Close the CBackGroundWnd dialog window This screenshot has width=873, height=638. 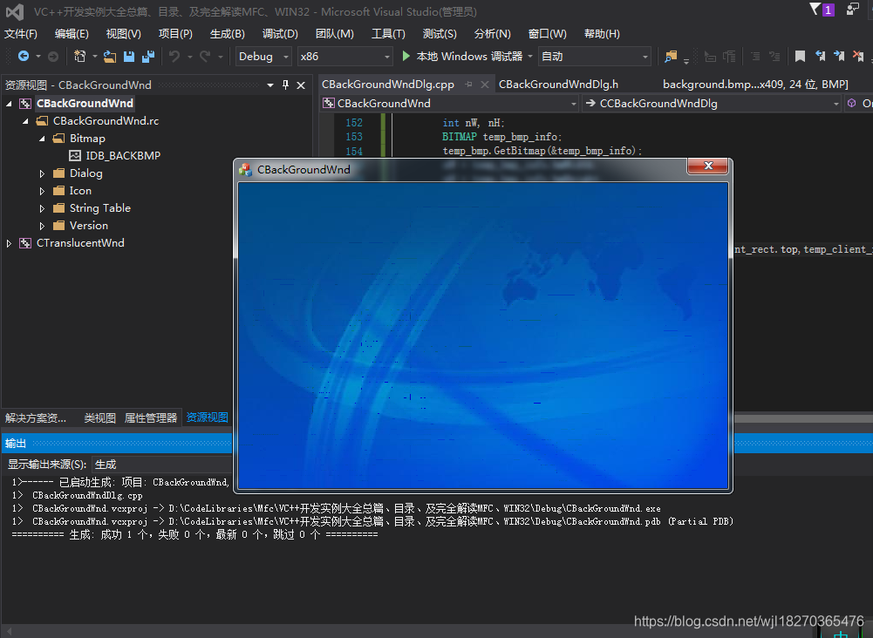[708, 166]
